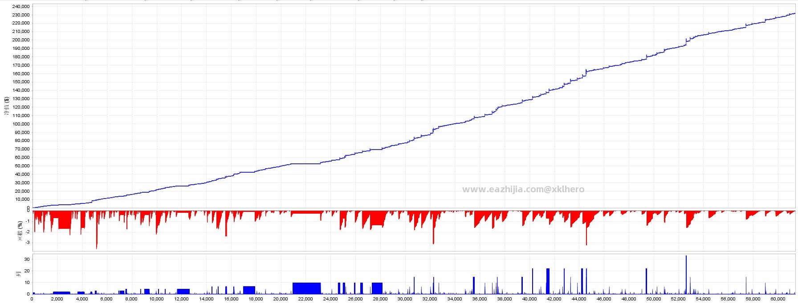Click the -3 label on drawdown axis
This screenshot has width=798, height=304.
coord(27,243)
